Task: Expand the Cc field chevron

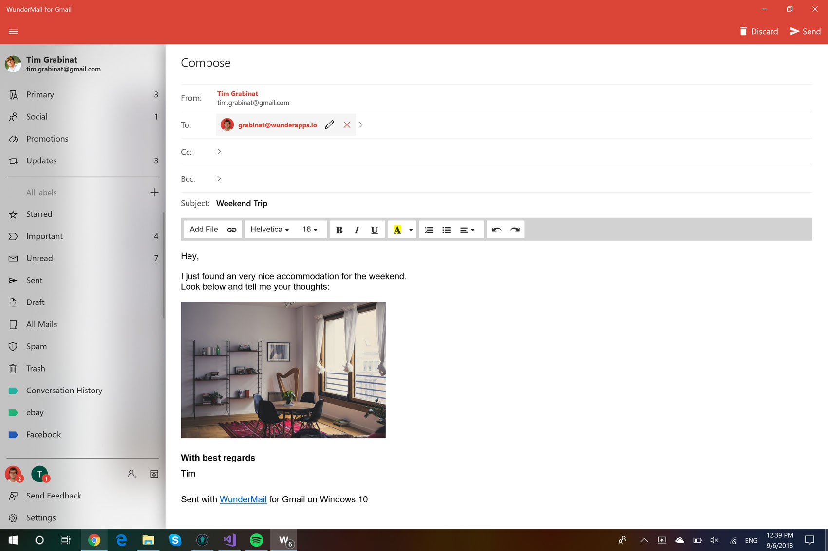Action: 219,152
